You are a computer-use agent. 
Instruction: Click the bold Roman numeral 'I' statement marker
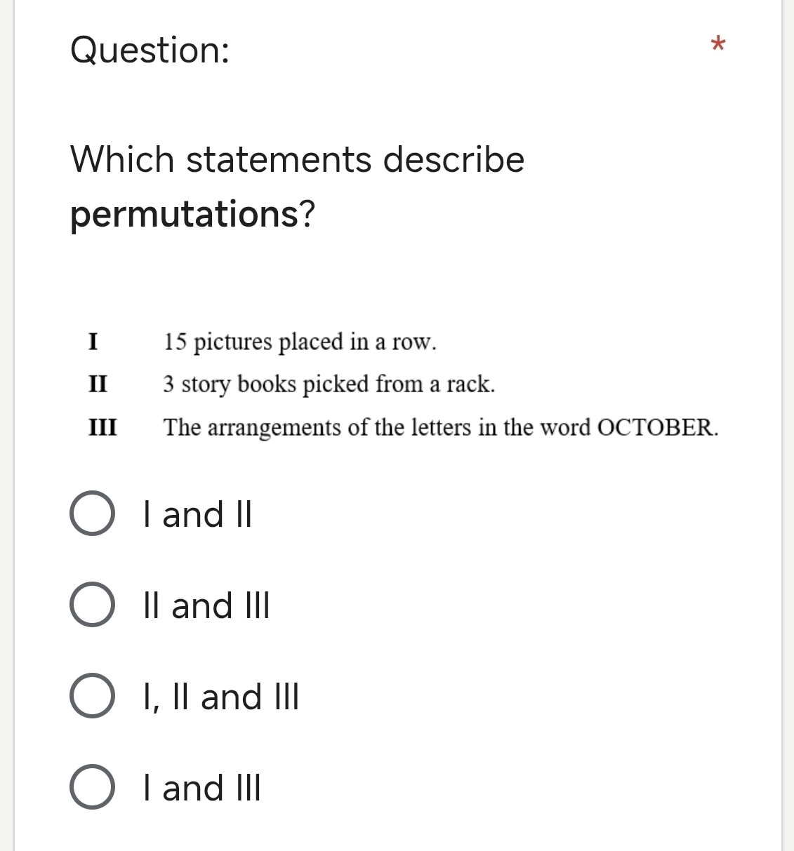pos(93,342)
